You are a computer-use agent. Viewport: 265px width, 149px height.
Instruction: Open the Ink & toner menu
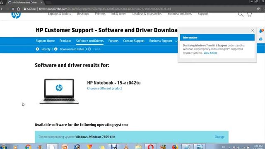pyautogui.click(x=118, y=14)
